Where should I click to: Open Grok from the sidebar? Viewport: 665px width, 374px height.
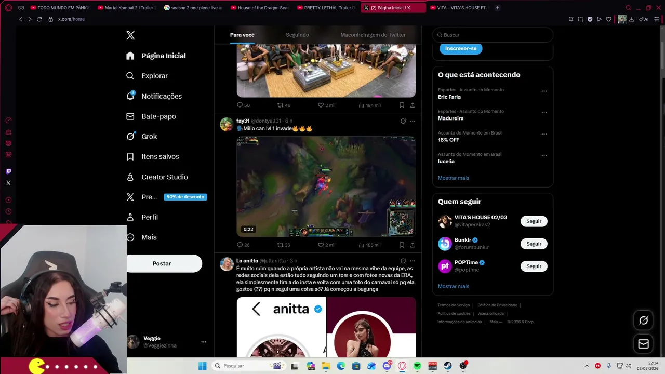[x=141, y=136]
